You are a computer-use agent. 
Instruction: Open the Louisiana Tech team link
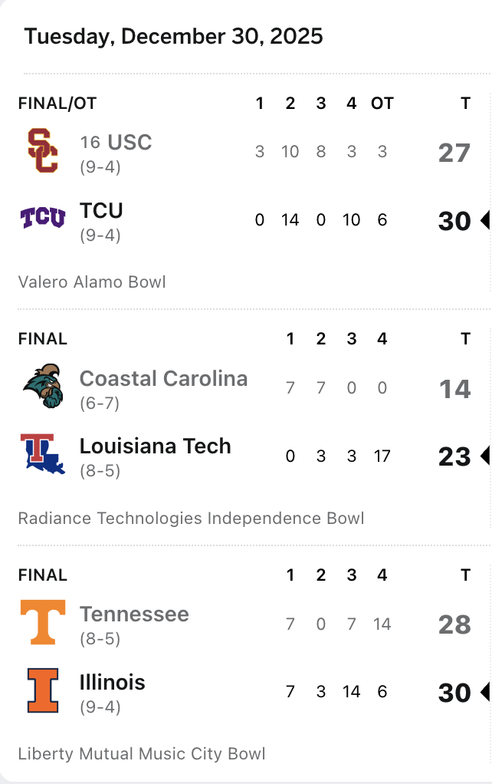point(155,446)
